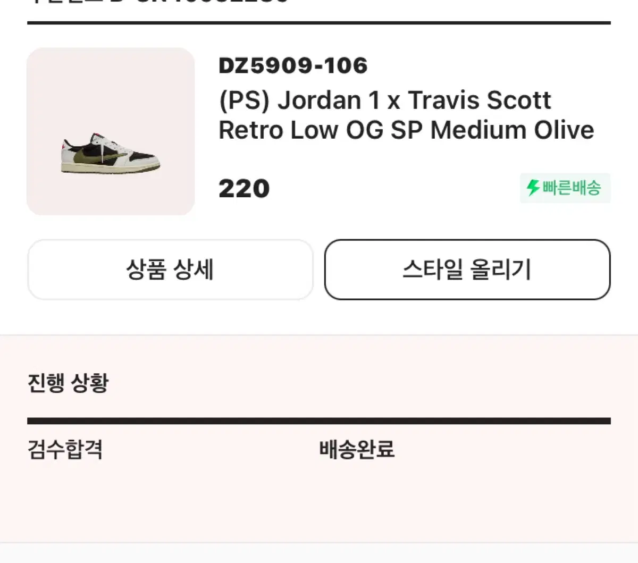Select the 배송완료 delivery status value
This screenshot has width=638, height=563.
pos(357,450)
